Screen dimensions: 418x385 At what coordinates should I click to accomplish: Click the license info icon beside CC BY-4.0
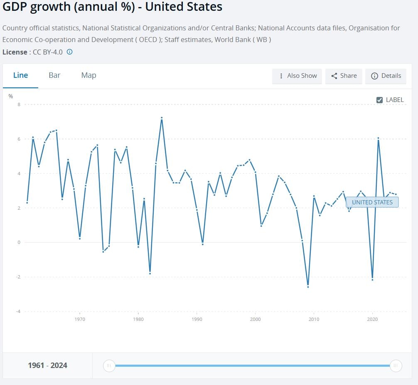click(x=70, y=52)
